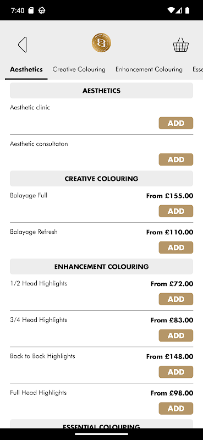Add Balayage Full service

coord(175,211)
